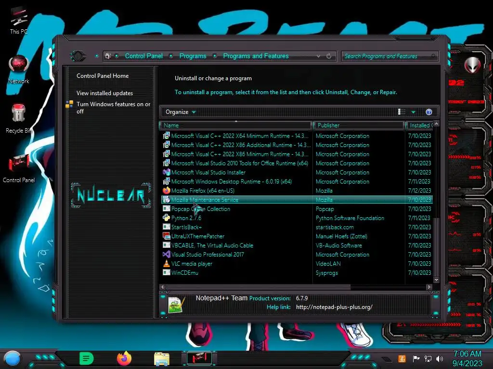This screenshot has height=369, width=493.
Task: Click the horizontal scrollbar thumb of list
Action: [258, 287]
